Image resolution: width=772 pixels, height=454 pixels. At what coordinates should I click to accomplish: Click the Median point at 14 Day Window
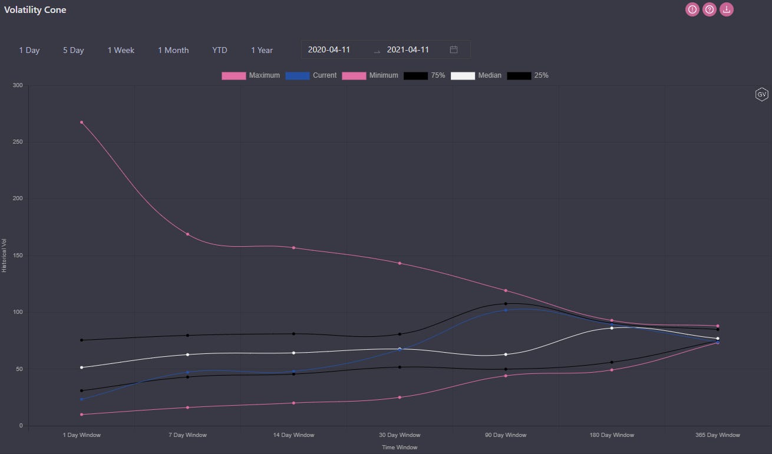pos(293,353)
